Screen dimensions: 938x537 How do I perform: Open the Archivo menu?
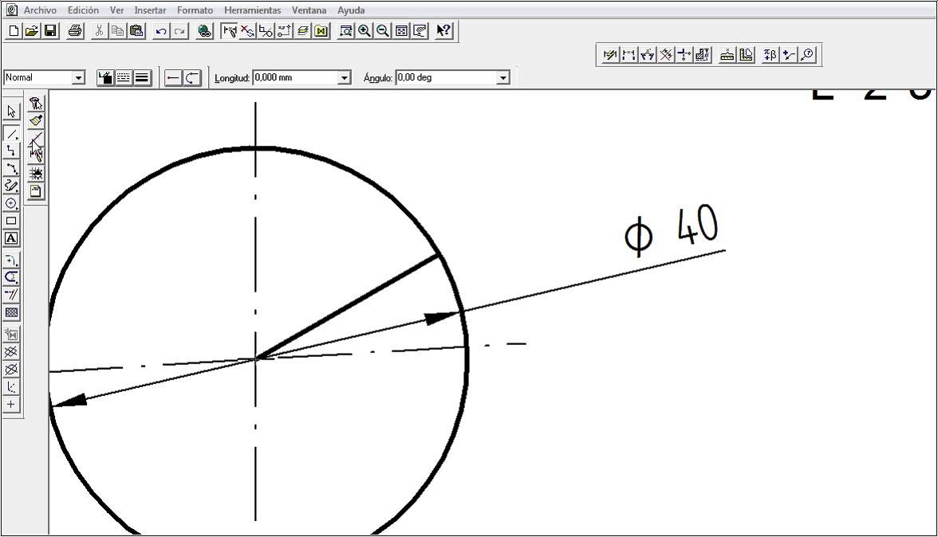(40, 10)
